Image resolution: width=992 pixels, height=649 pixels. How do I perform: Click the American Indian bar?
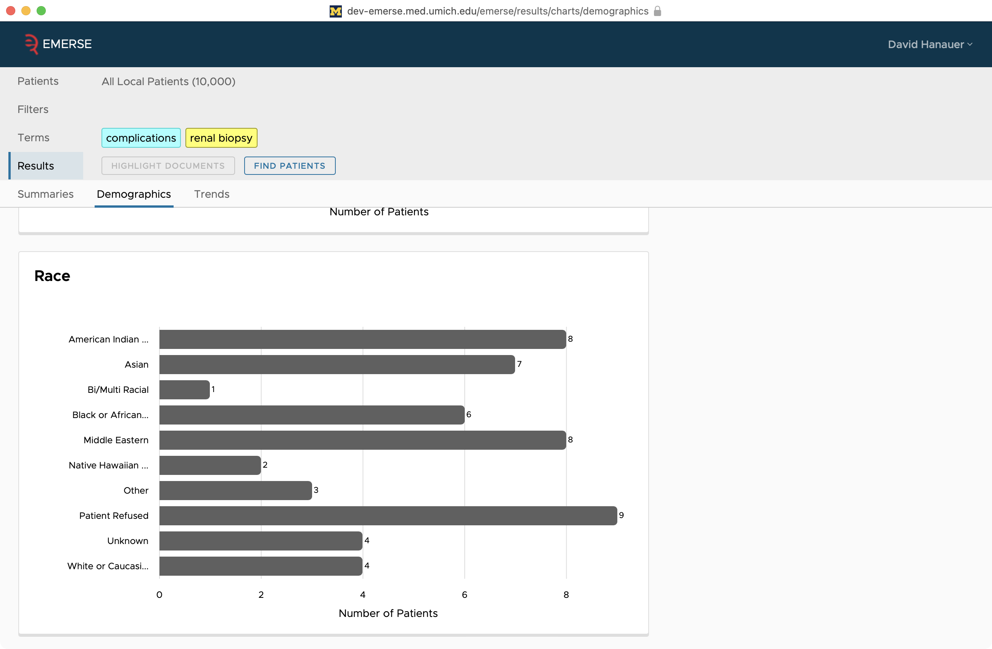tap(362, 339)
